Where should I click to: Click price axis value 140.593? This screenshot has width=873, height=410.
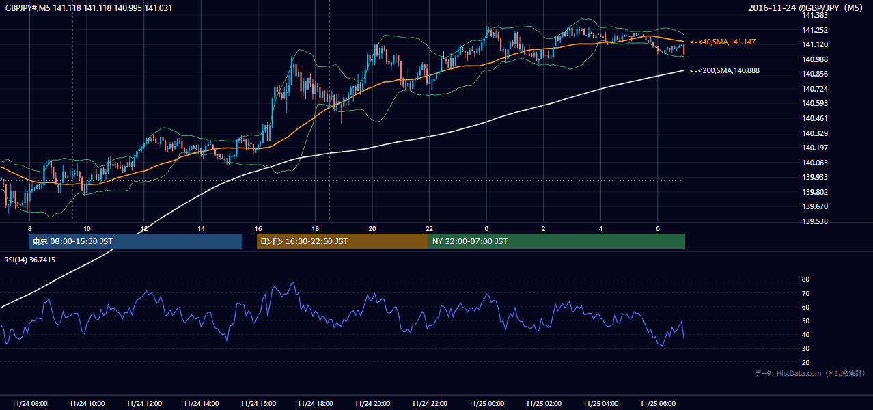[814, 104]
